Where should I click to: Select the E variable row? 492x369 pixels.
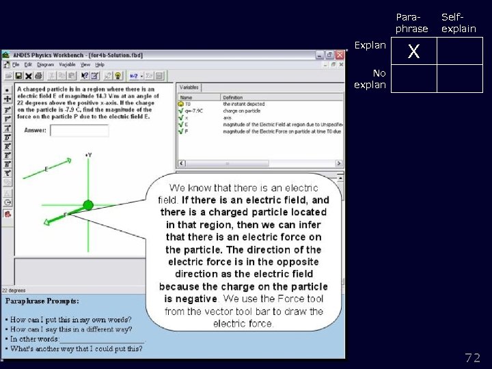[260, 124]
